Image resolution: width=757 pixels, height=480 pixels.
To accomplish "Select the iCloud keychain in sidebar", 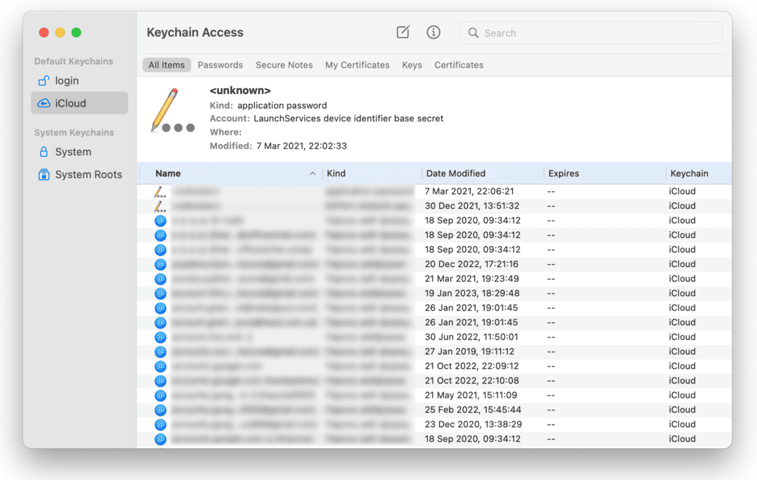I will [x=79, y=103].
